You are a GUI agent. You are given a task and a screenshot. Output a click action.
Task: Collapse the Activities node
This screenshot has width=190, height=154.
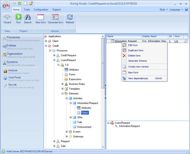click(x=66, y=98)
